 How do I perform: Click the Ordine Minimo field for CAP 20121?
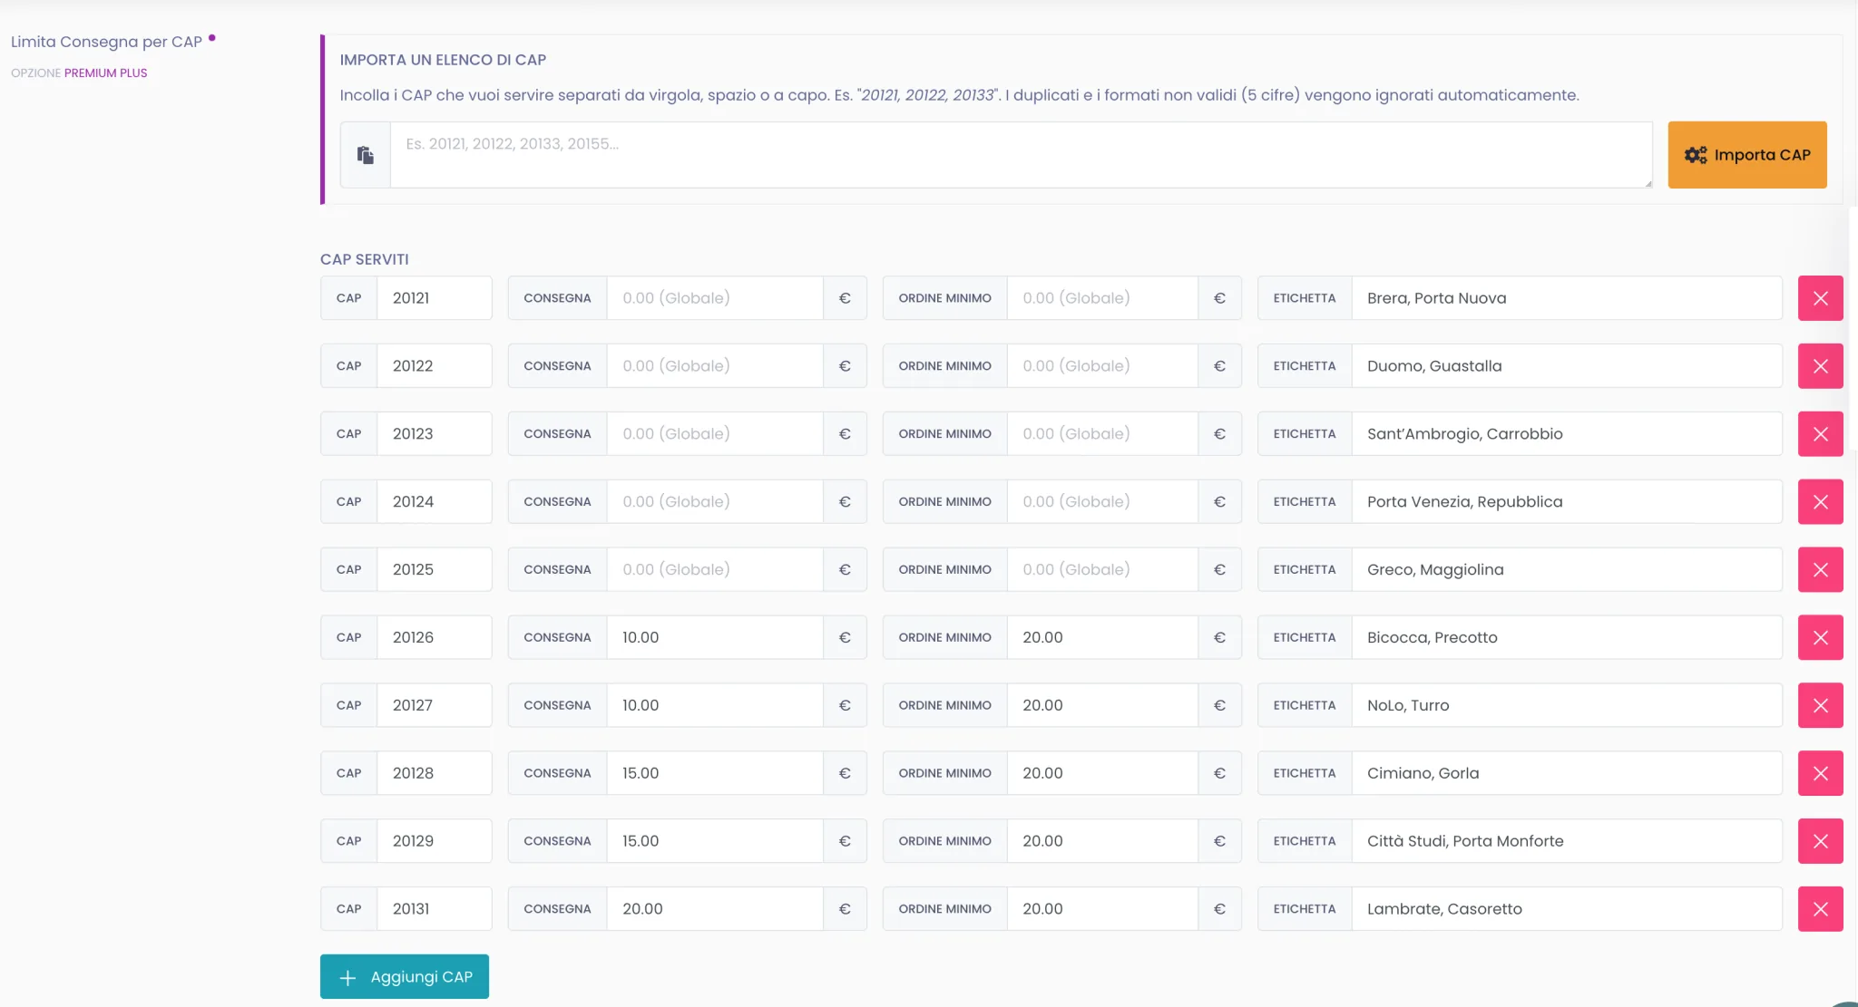(1102, 298)
